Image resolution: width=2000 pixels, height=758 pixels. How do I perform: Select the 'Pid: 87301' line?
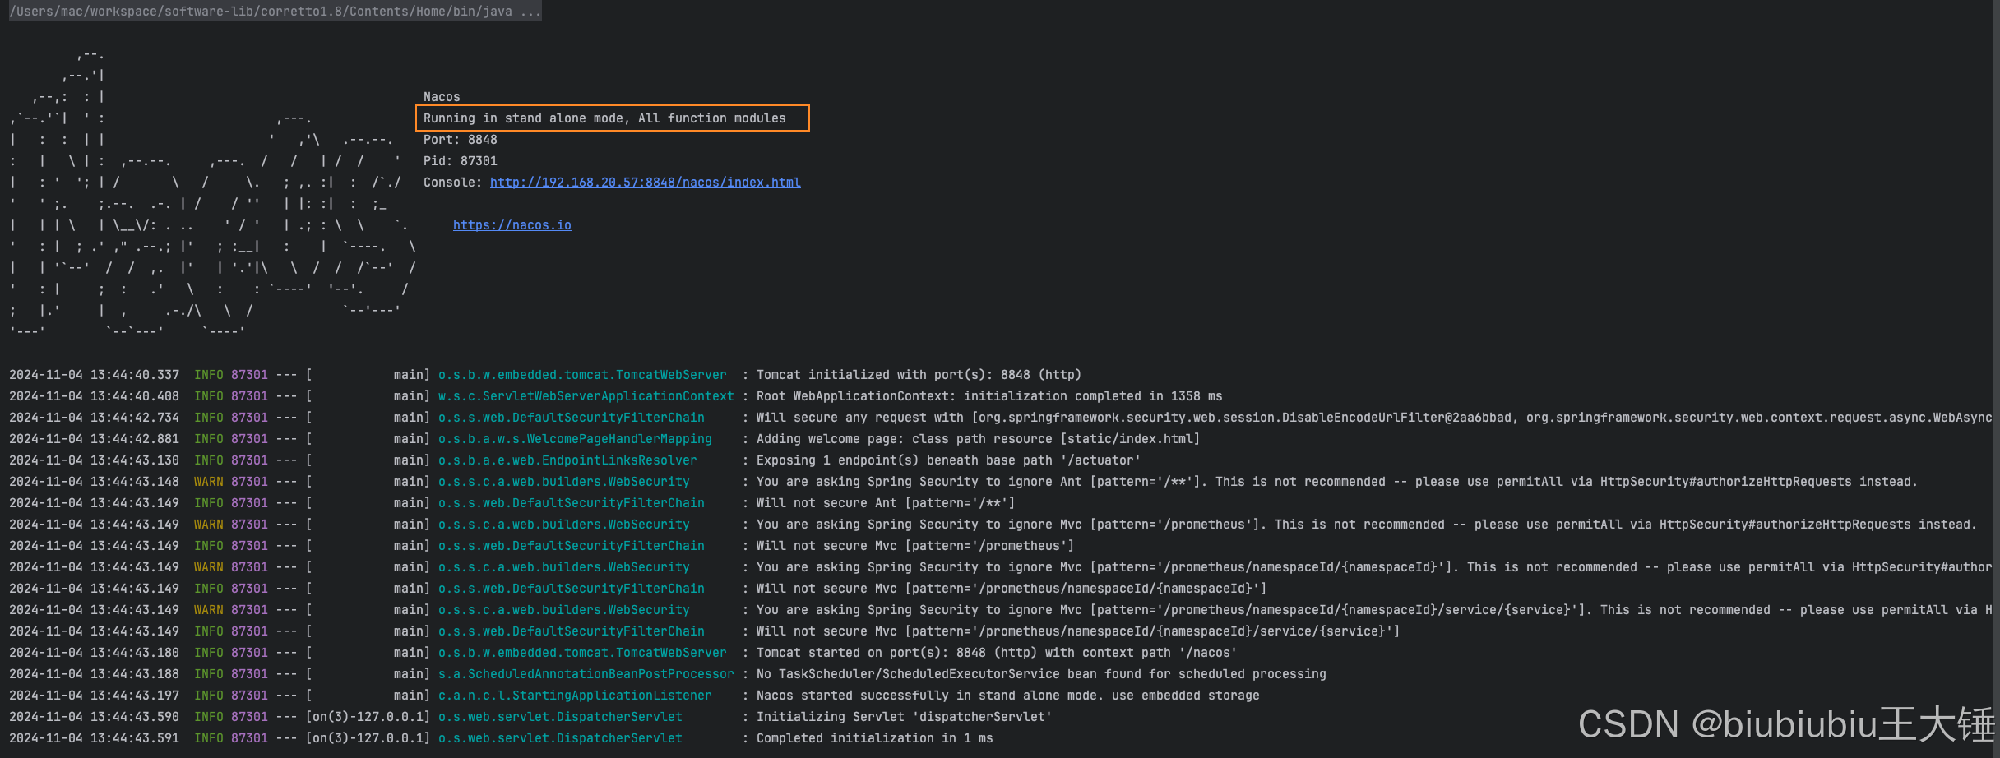(x=461, y=161)
